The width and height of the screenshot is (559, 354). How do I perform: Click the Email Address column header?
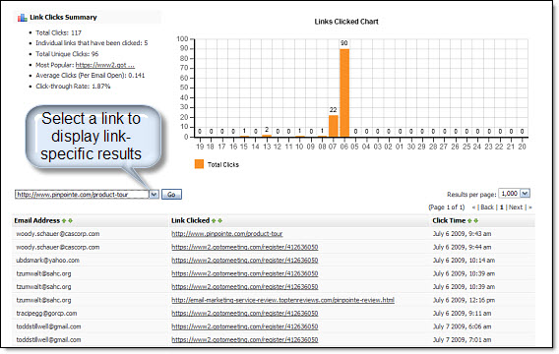tap(37, 221)
